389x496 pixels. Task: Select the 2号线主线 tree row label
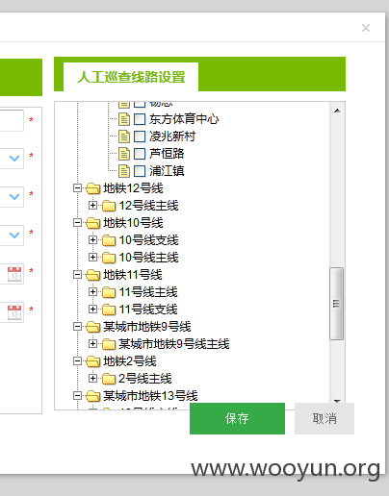(145, 379)
